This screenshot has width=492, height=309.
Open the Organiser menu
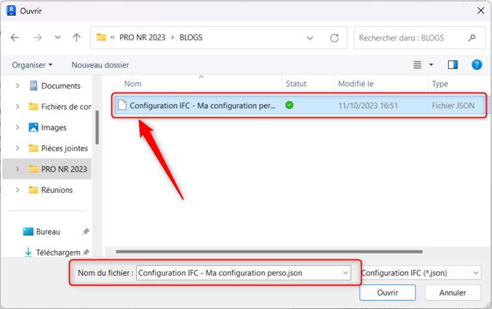32,65
